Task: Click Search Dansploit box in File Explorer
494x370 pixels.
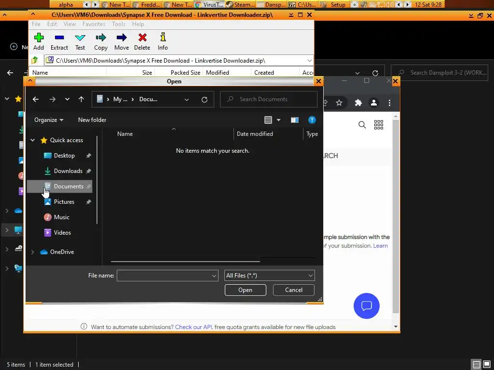Action: click(x=439, y=73)
